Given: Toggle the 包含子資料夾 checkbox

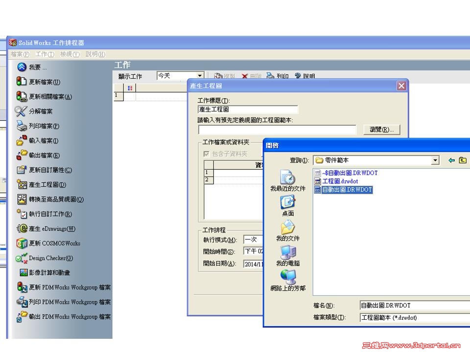Looking at the screenshot, I should point(206,154).
